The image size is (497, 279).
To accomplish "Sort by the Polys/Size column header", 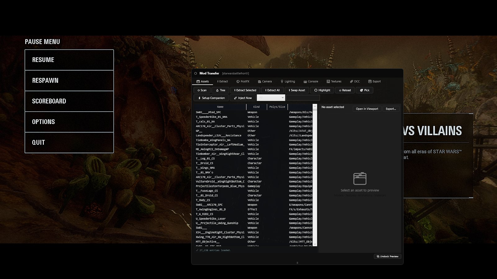I will pyautogui.click(x=277, y=107).
